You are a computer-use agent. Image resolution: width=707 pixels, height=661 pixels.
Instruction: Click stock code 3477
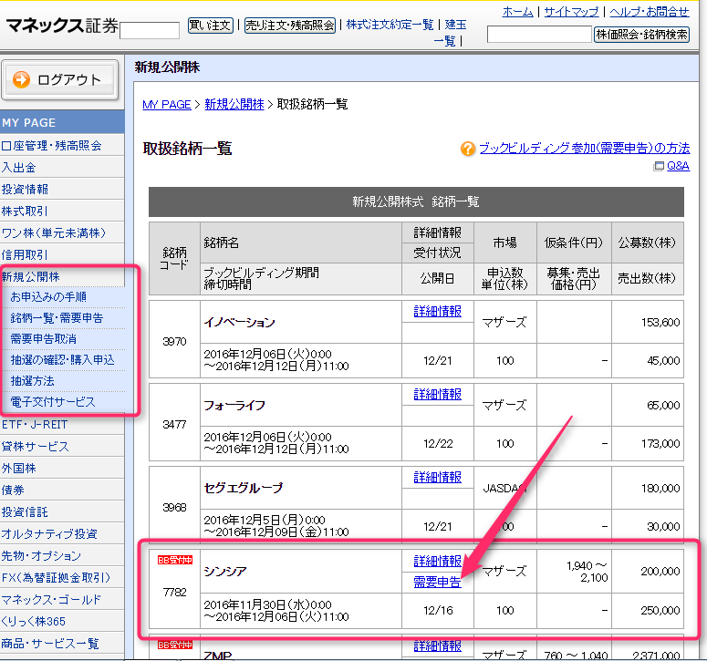[174, 425]
